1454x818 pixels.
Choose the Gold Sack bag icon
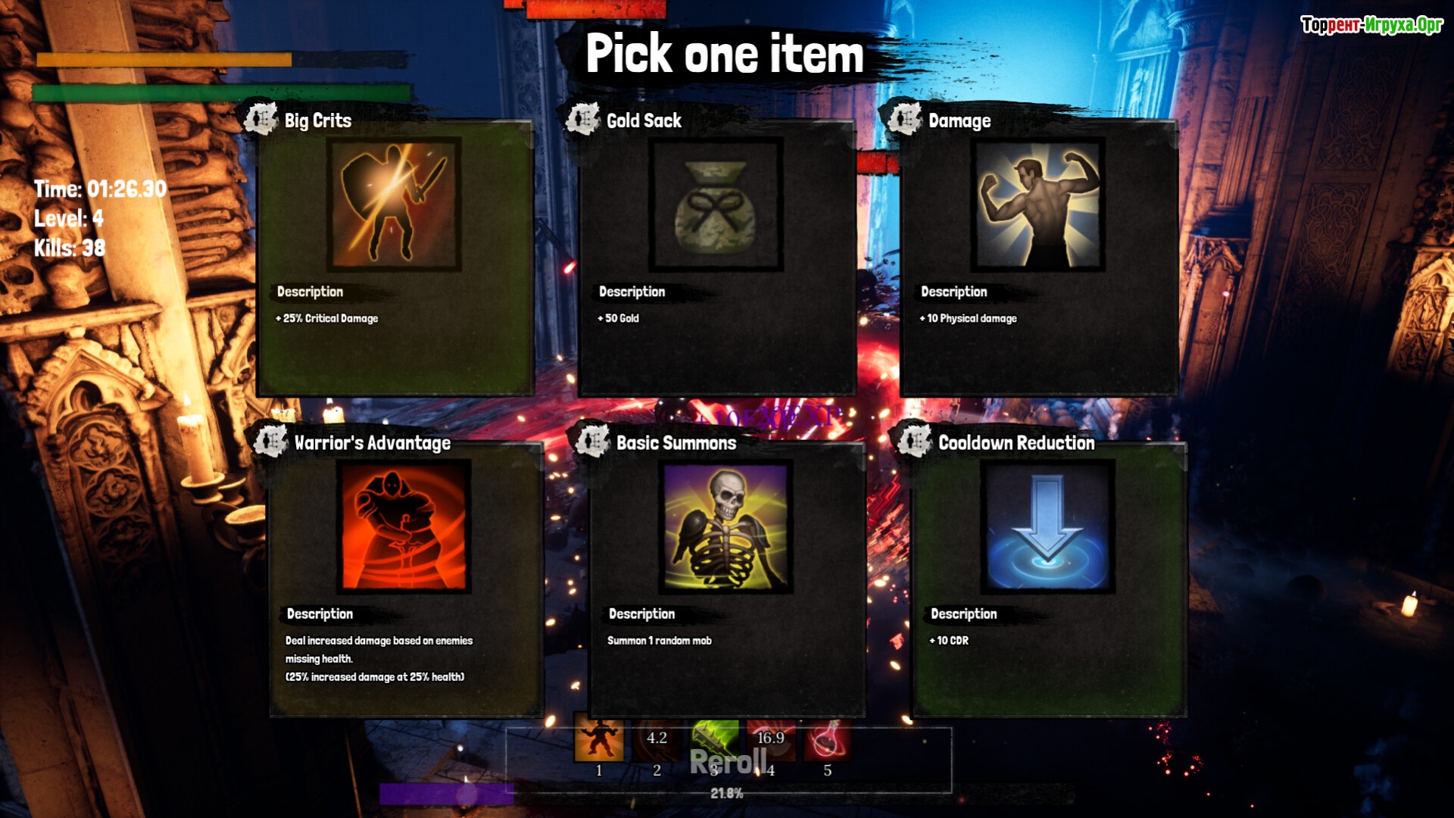coord(716,204)
